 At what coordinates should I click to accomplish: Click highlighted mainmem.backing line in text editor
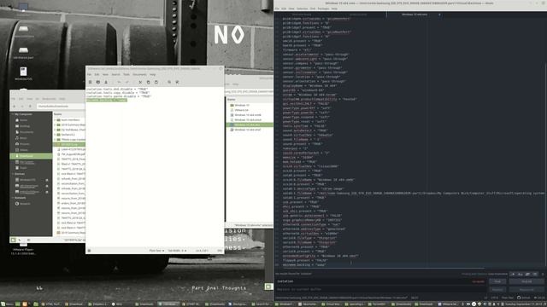[107, 100]
